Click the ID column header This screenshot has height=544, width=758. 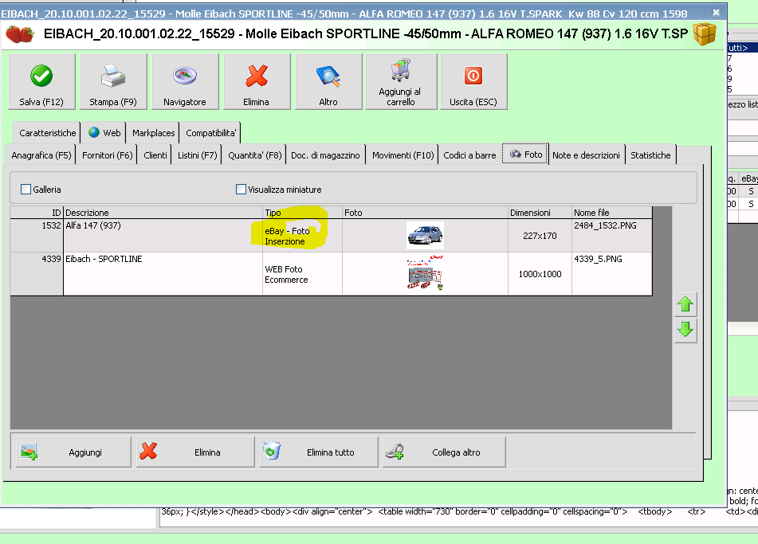(37, 213)
